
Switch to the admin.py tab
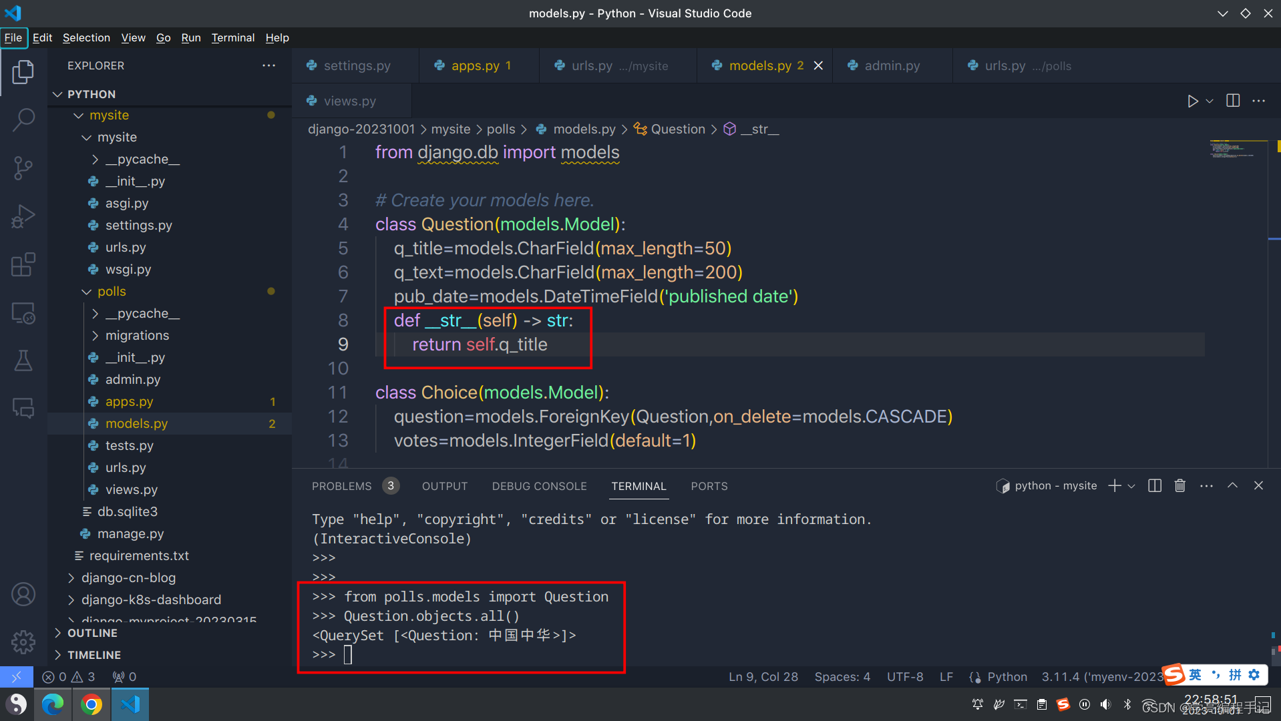click(892, 65)
